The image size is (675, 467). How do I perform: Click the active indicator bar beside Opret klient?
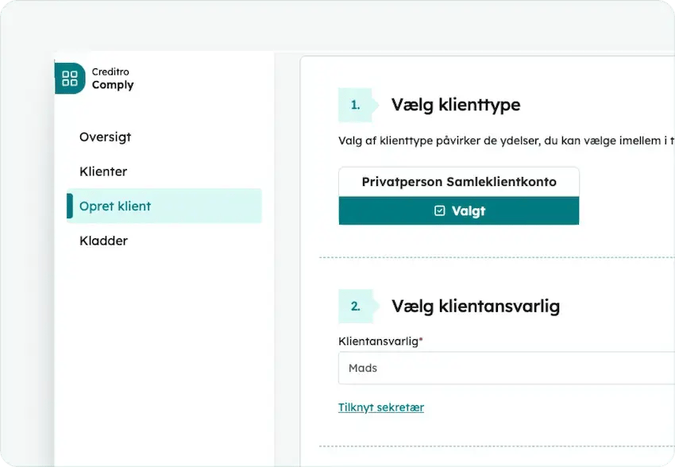(x=69, y=206)
